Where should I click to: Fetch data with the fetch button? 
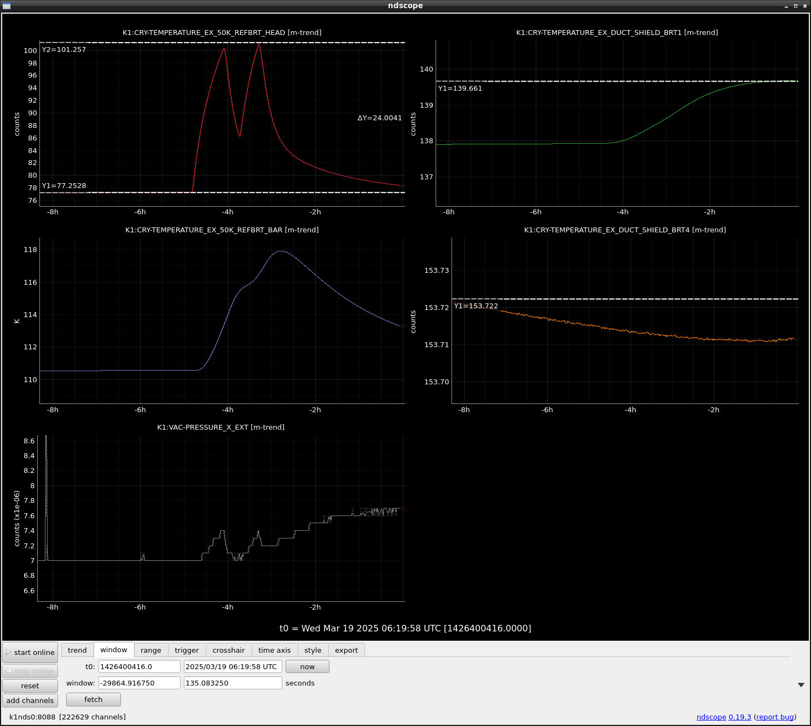pos(94,699)
